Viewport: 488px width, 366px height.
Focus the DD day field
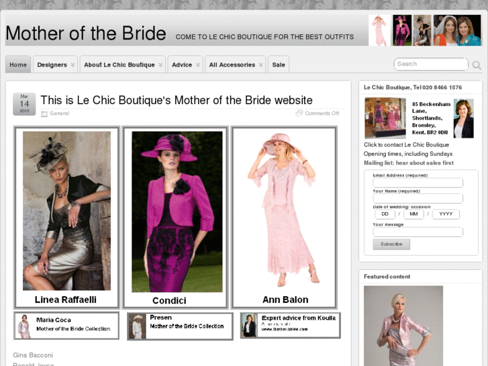(385, 214)
